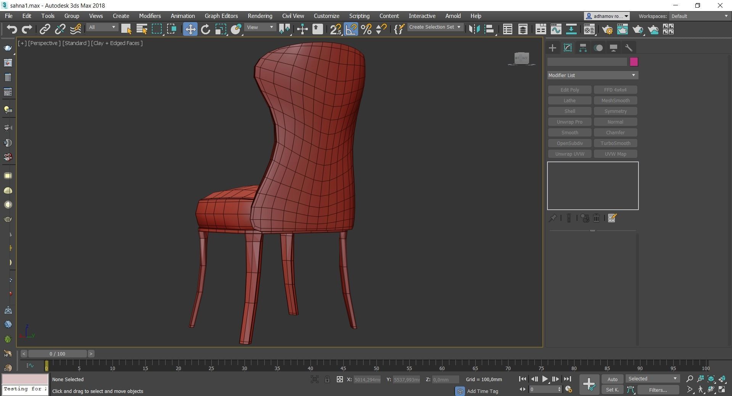The width and height of the screenshot is (732, 396).
Task: Click Select and Place tool
Action: [236, 29]
